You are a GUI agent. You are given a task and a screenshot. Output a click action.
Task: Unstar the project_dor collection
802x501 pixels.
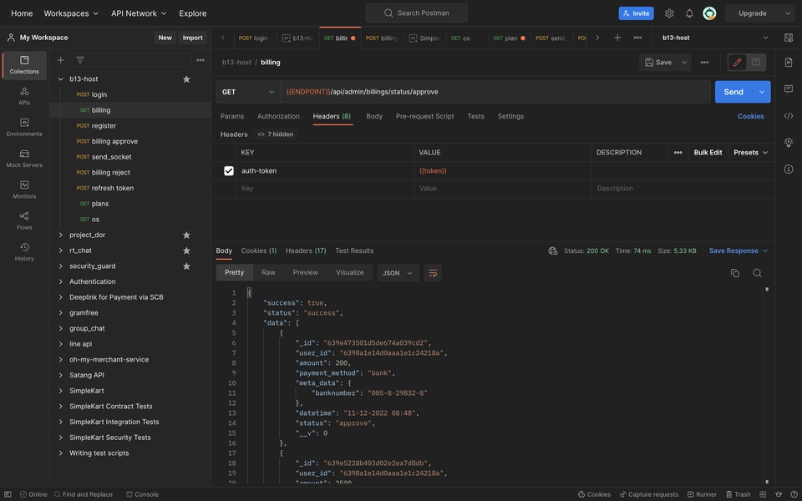click(186, 235)
